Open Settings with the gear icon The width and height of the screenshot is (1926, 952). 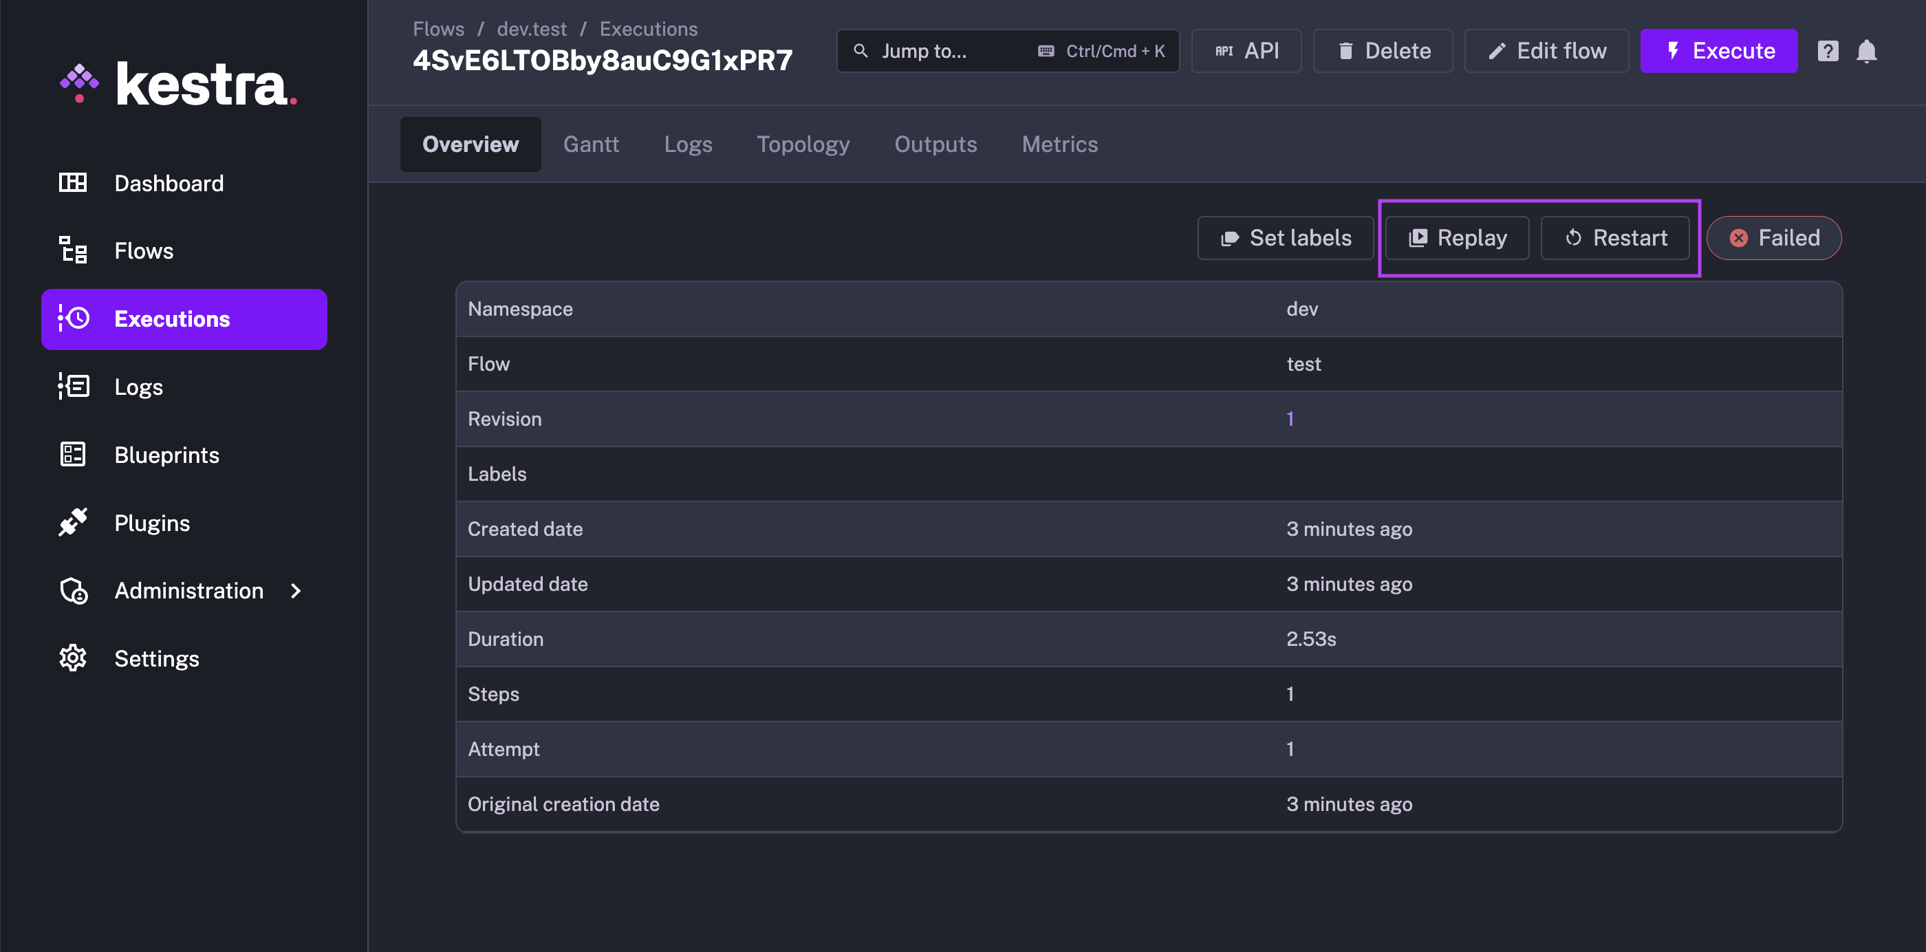pos(74,658)
